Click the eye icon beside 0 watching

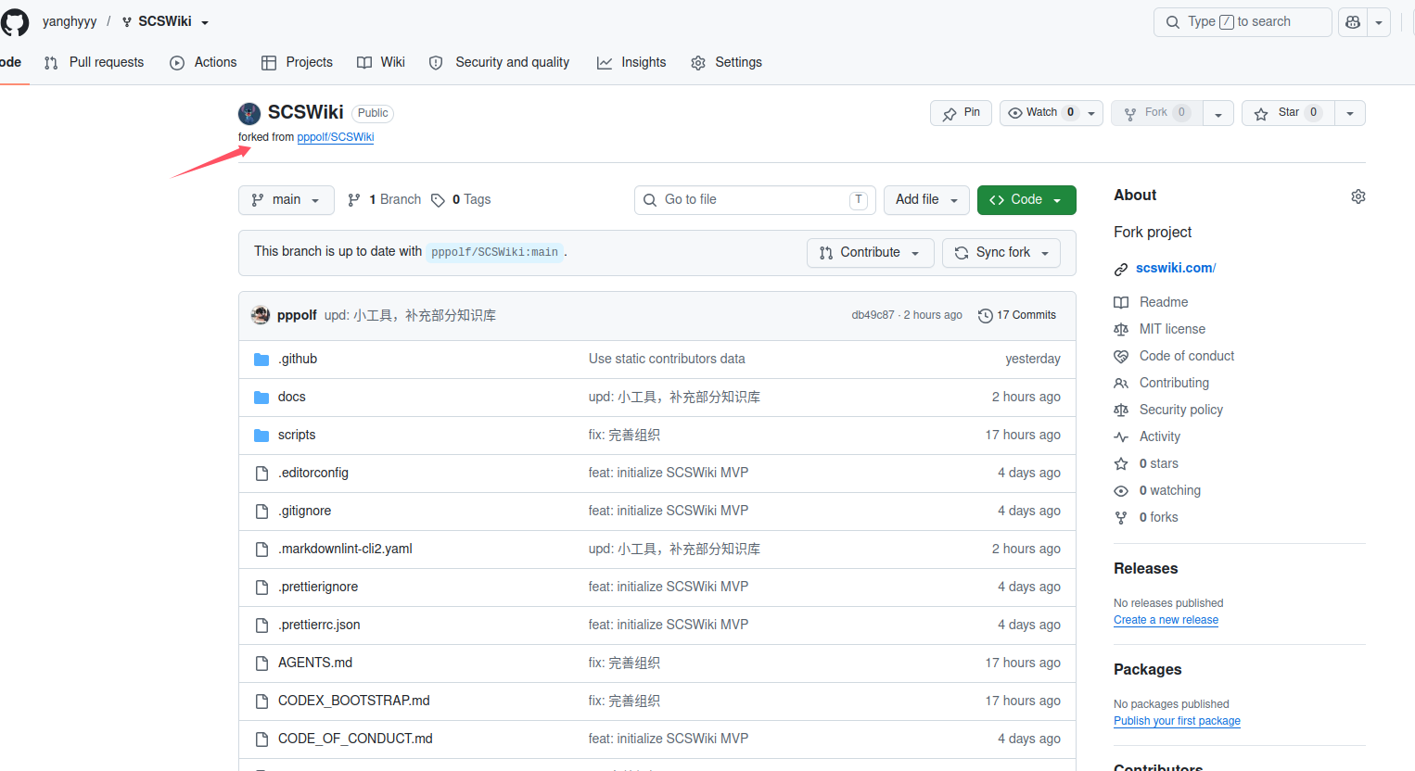tap(1121, 490)
